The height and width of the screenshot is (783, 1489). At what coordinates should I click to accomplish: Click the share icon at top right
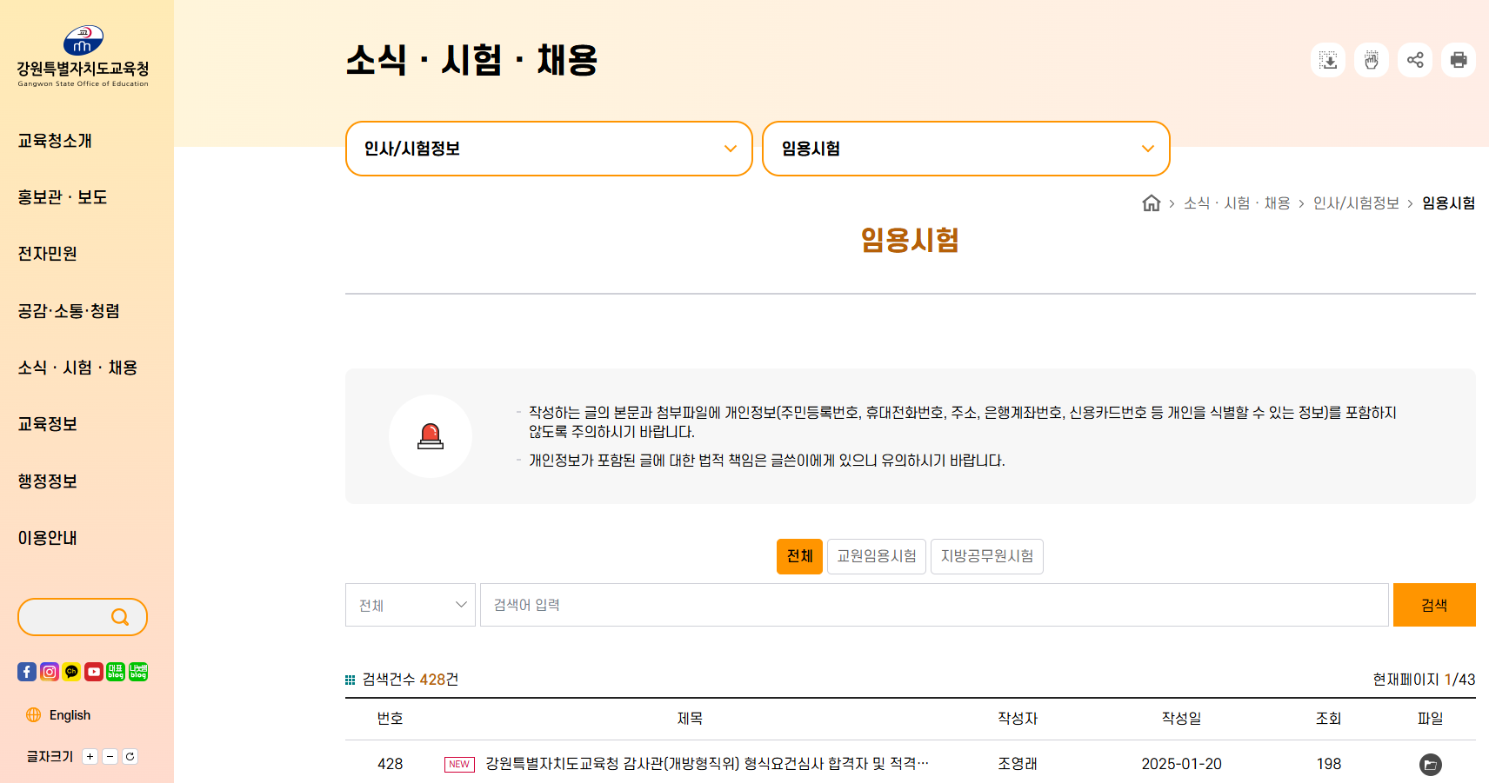coord(1415,60)
